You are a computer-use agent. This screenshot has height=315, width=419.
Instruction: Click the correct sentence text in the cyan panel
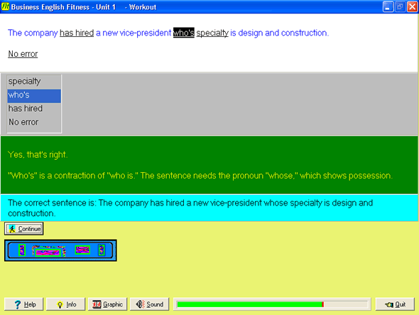pyautogui.click(x=190, y=208)
